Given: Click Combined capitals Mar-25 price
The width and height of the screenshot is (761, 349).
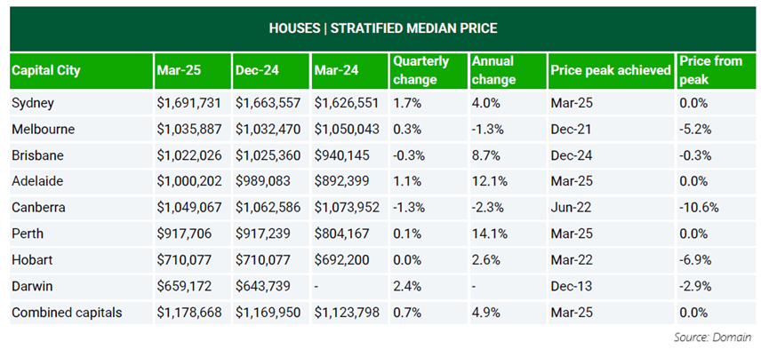Looking at the screenshot, I should [189, 313].
